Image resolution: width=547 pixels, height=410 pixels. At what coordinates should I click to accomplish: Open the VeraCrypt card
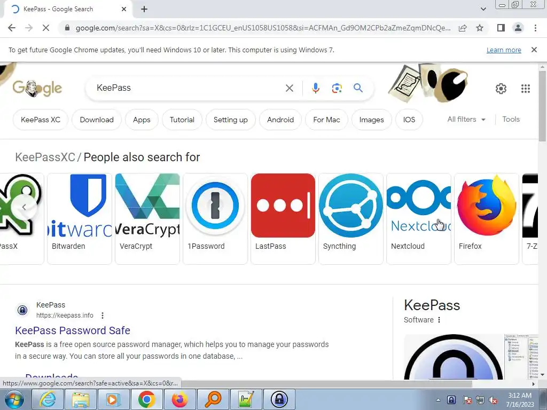(147, 218)
